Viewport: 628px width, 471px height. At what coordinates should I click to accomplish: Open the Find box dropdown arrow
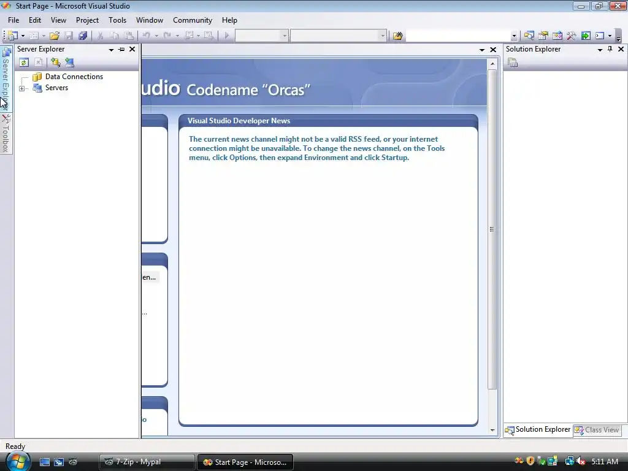click(514, 36)
